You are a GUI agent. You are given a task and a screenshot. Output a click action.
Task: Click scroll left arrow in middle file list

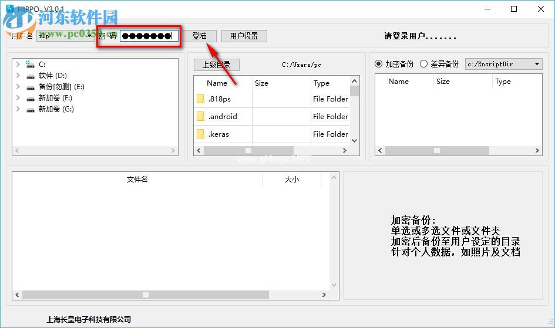pos(199,151)
